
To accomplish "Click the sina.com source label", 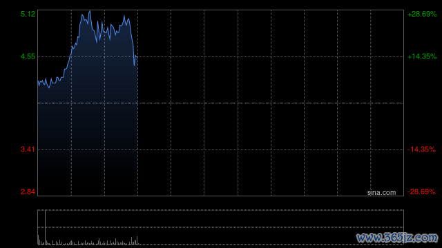I will coord(381,193).
